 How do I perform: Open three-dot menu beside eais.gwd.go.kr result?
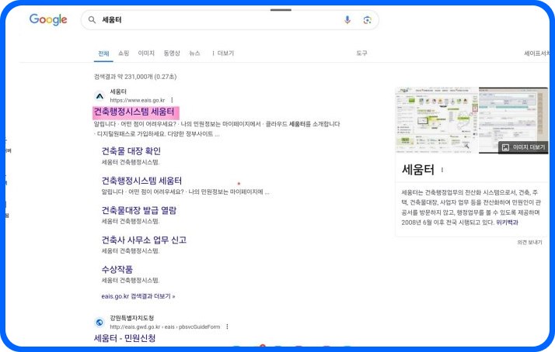point(227,327)
